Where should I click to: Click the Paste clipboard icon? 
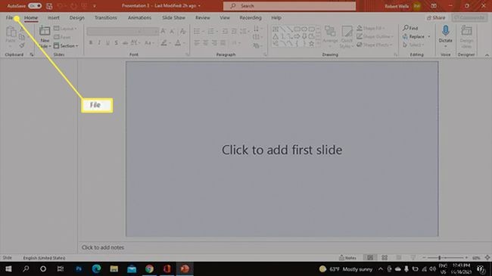coord(11,32)
